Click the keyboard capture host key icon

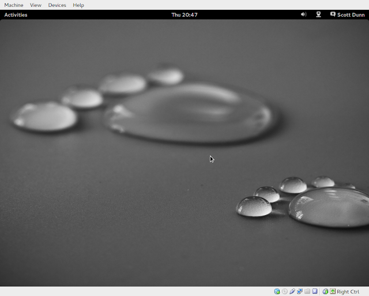(333, 291)
